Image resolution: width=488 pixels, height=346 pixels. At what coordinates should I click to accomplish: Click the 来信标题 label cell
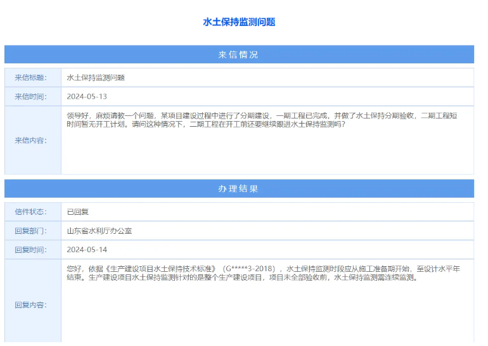pyautogui.click(x=33, y=77)
